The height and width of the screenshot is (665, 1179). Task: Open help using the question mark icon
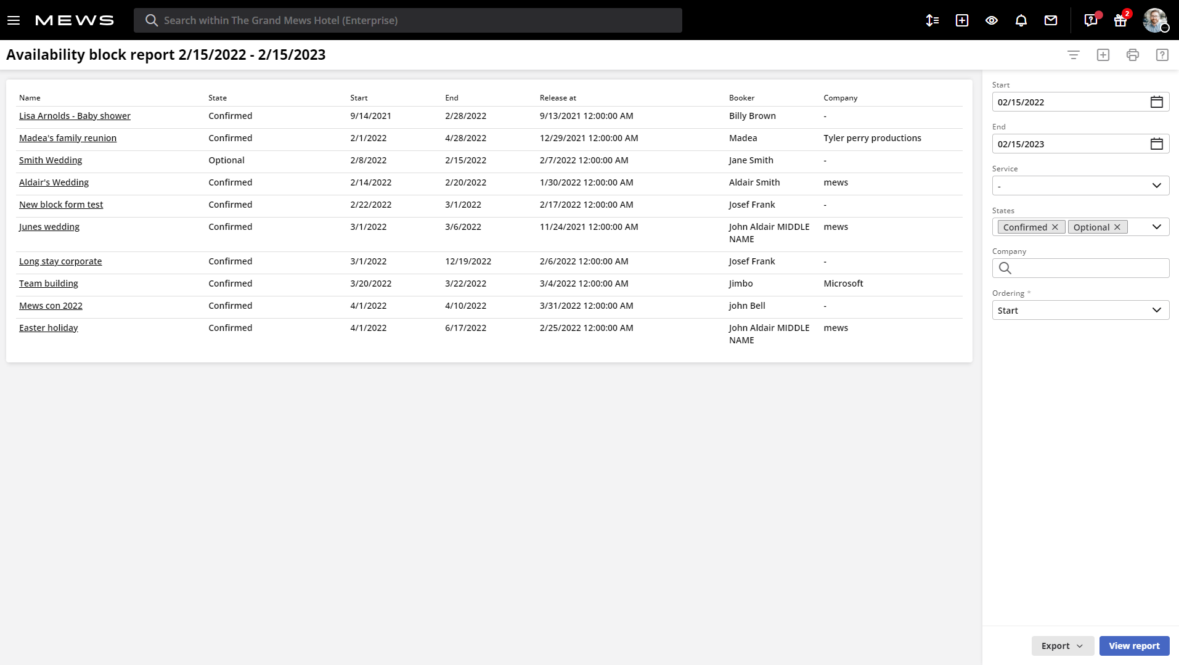click(1162, 55)
